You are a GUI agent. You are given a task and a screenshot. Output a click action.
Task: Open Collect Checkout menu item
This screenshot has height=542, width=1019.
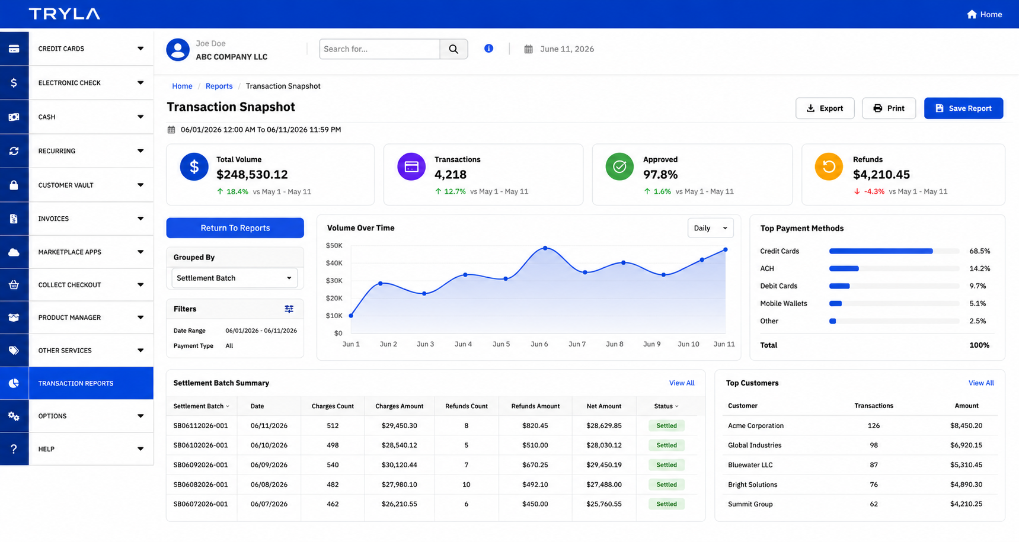tap(91, 285)
